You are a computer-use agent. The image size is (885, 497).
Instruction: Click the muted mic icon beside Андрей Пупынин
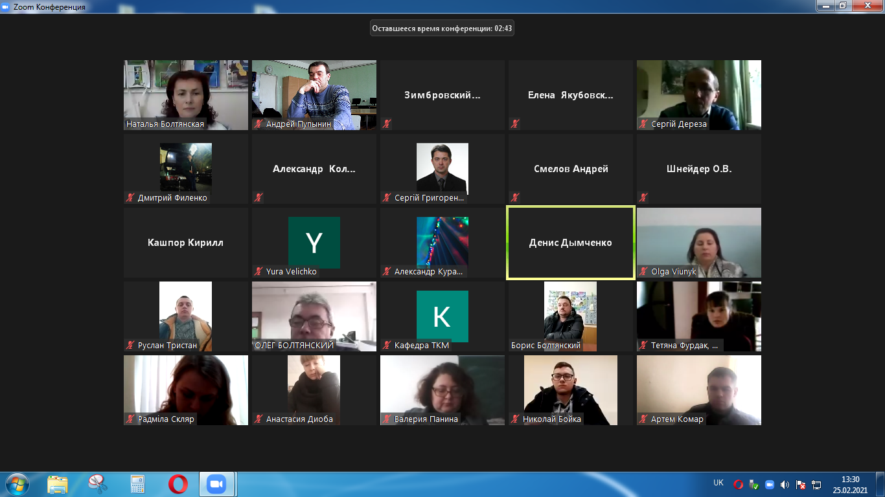click(x=259, y=124)
